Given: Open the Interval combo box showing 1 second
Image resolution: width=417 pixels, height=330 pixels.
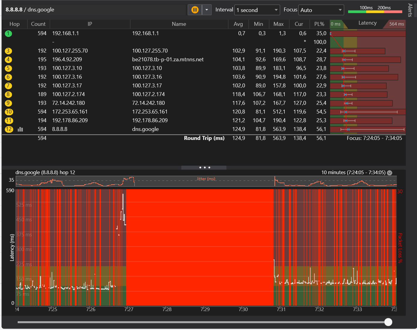Looking at the screenshot, I should 257,10.
